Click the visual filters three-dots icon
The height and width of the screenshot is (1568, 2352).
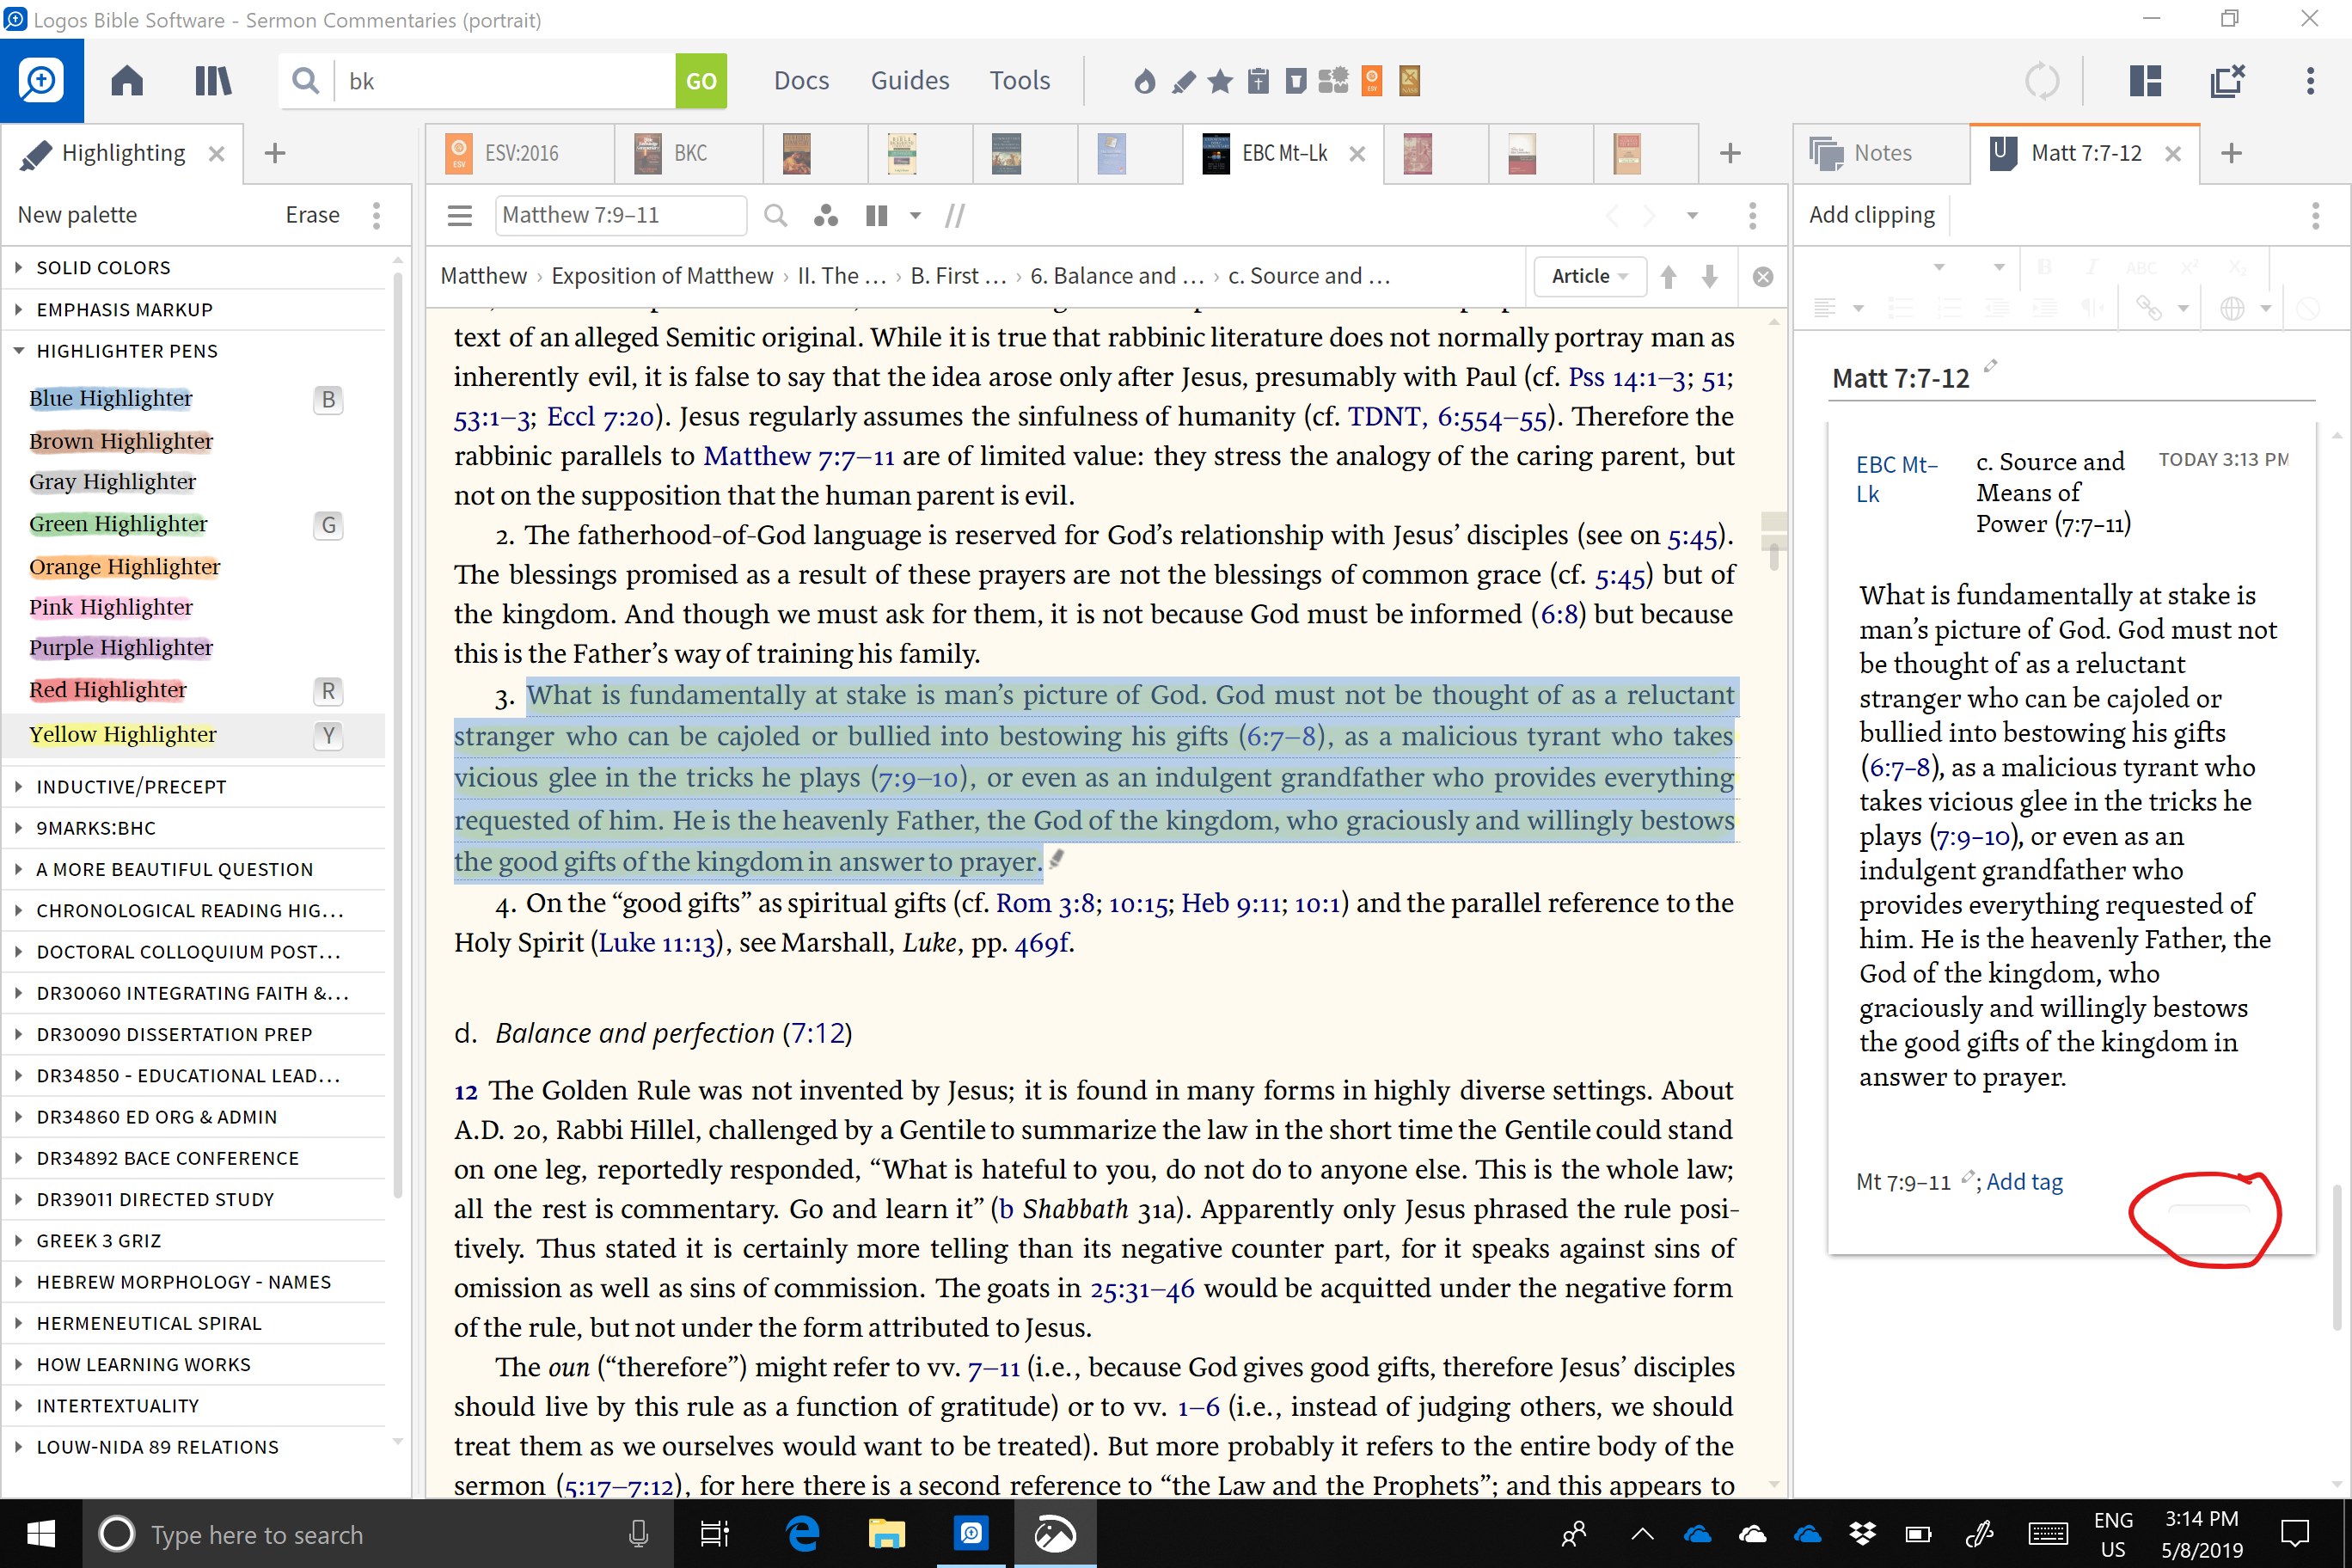pos(826,215)
